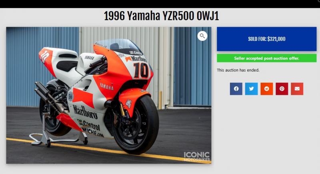The image size is (320, 174).
Task: Click the blue Sold For $321,000 banner
Action: [267, 39]
